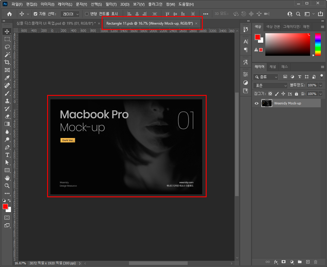Select the Magic Wand tool
The width and height of the screenshot is (327, 267).
[x=7, y=55]
